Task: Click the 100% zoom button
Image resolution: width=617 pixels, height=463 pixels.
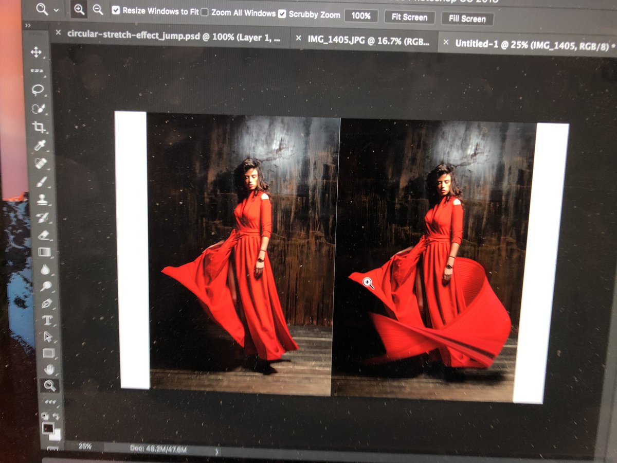Action: point(361,16)
